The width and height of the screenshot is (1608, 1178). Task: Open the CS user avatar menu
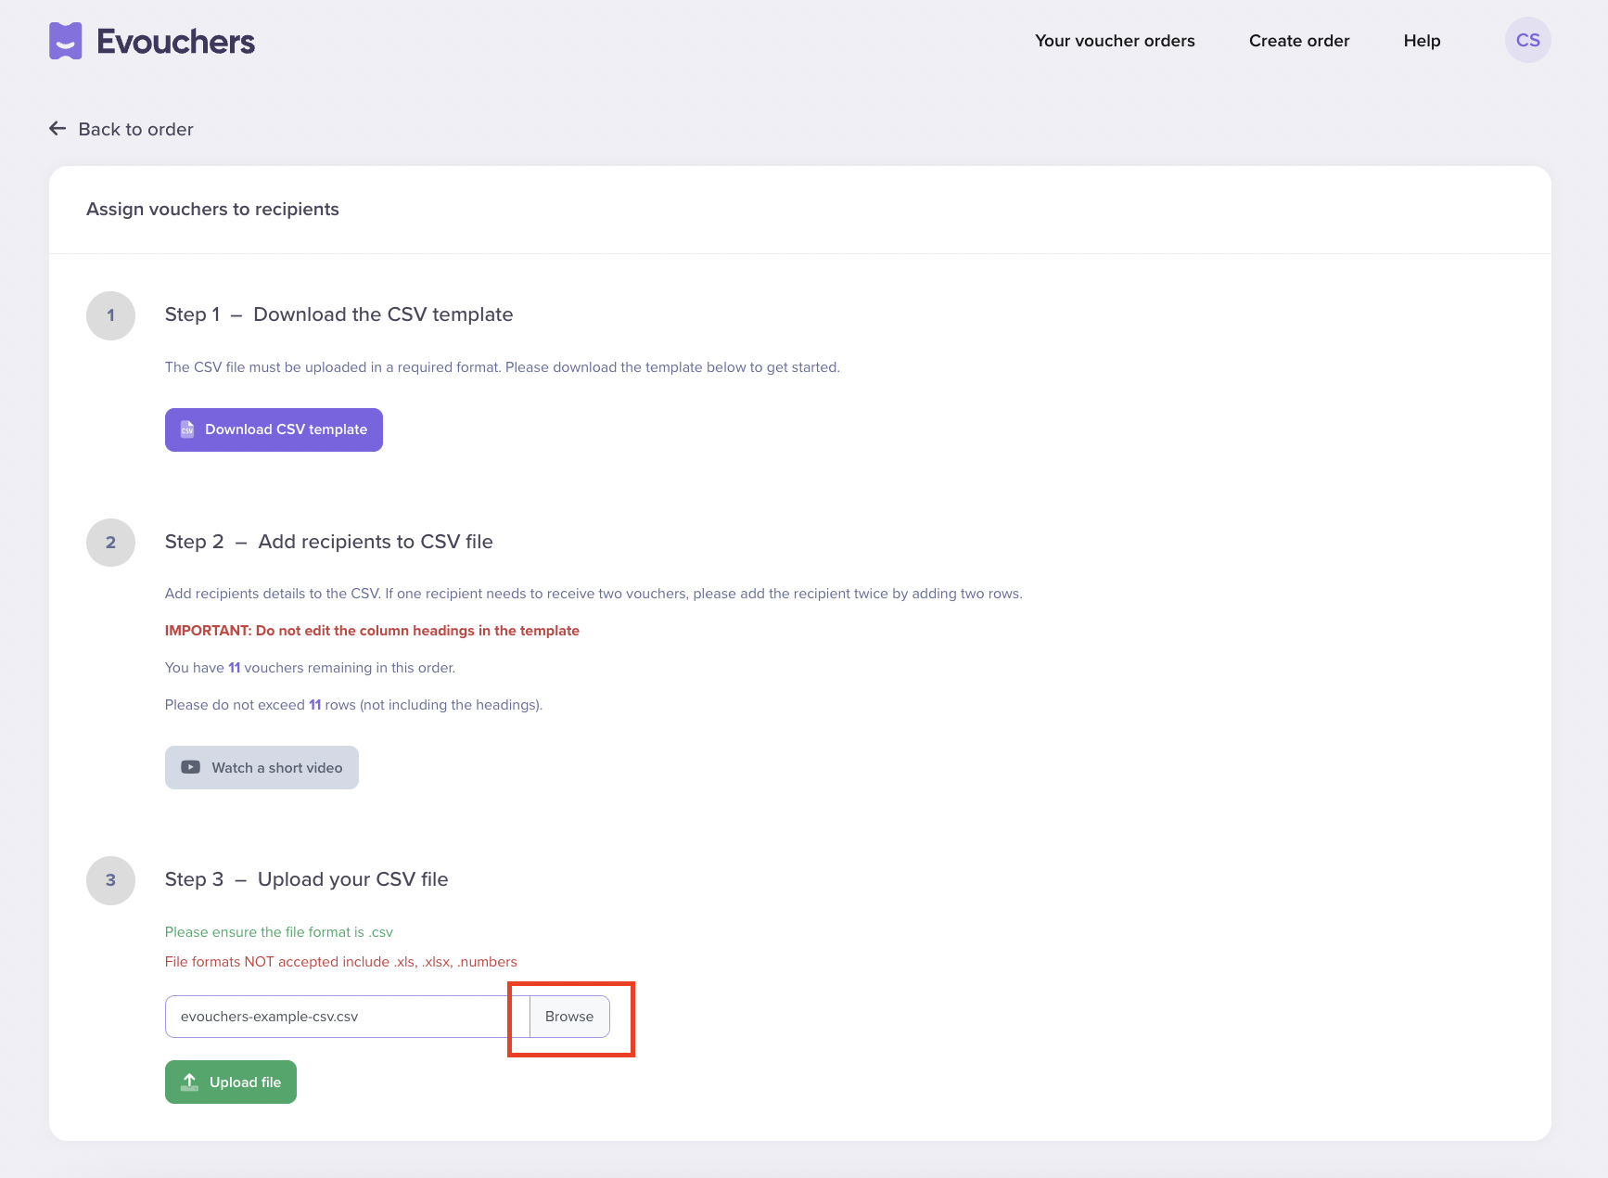(1527, 41)
